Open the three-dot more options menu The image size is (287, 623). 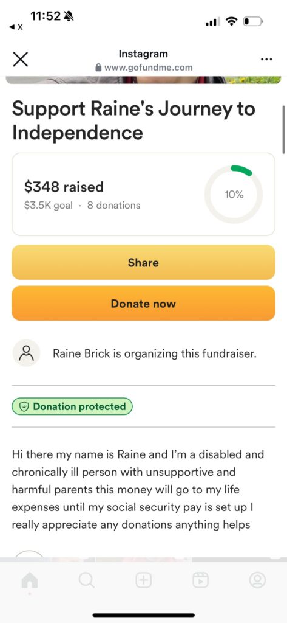266,60
